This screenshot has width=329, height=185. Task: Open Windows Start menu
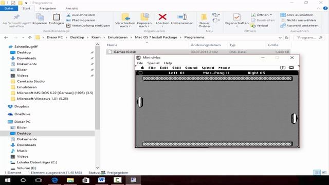tap(8, 180)
